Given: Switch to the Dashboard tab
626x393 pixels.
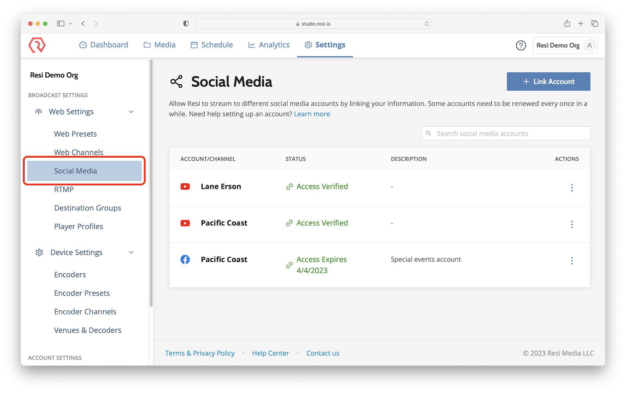Looking at the screenshot, I should click(104, 45).
